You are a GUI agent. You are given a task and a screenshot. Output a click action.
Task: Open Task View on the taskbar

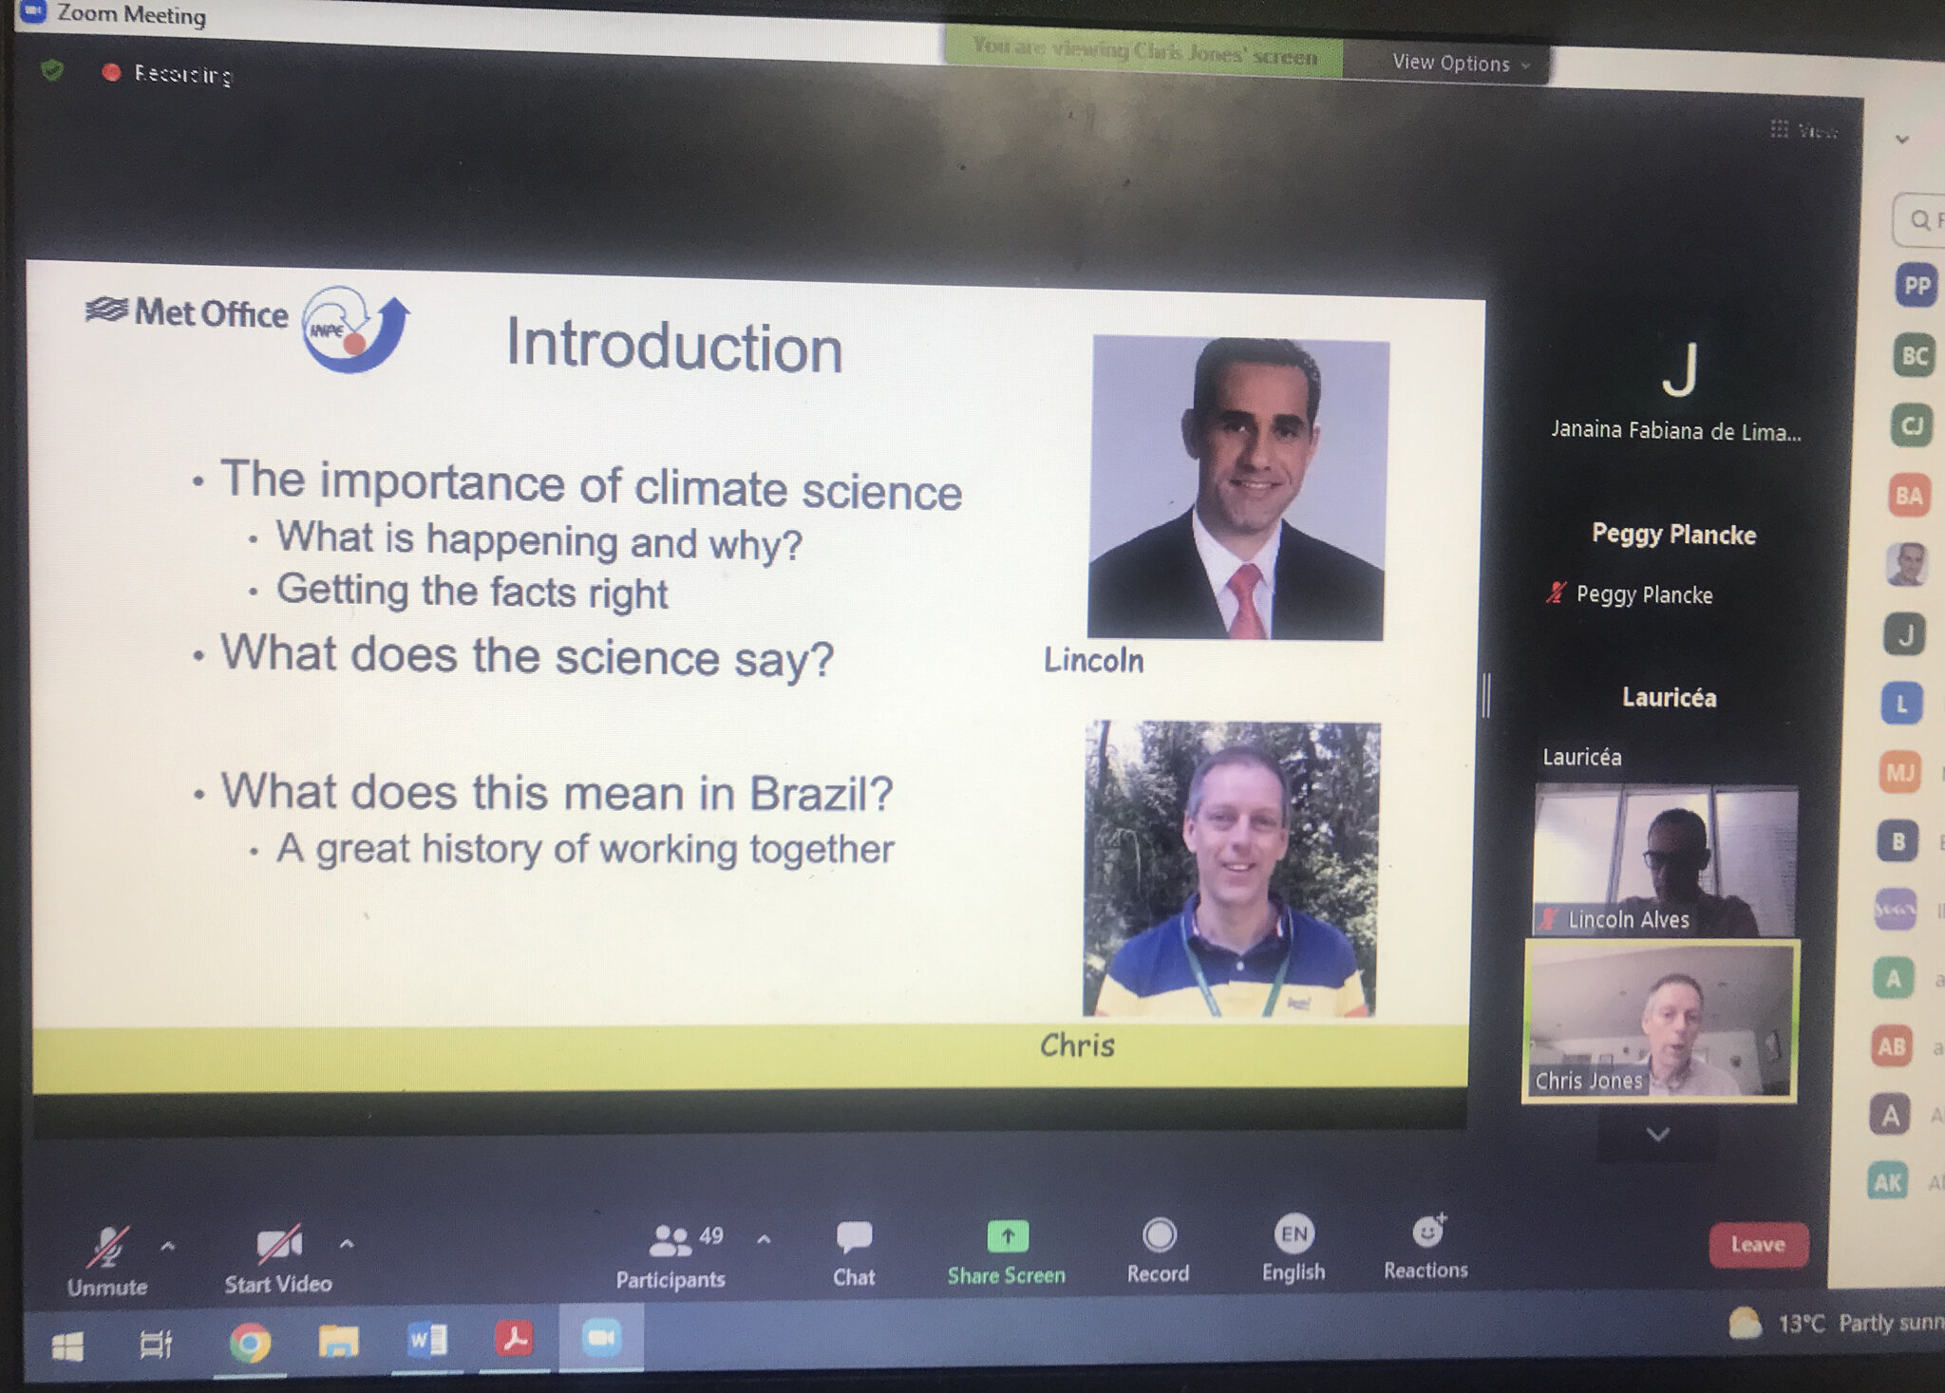[x=156, y=1344]
